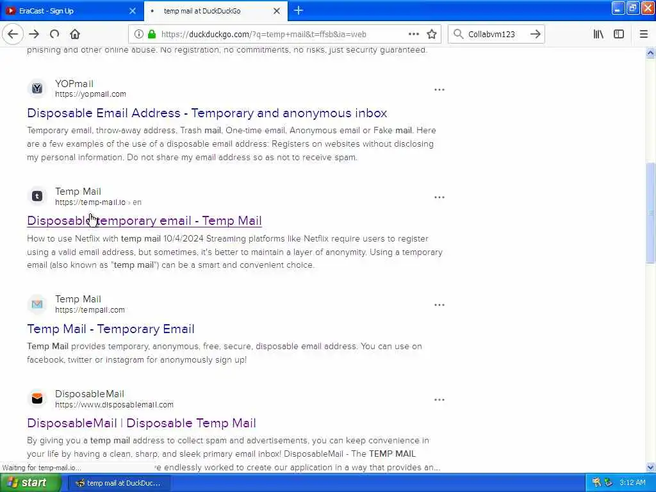
Task: Click the page vertical scrollbar thumb
Action: [x=650, y=213]
